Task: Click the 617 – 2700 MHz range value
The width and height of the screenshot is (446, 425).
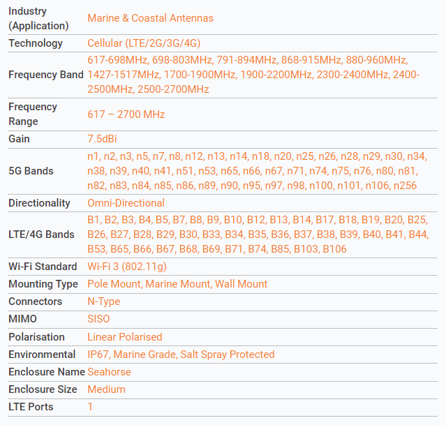Action: (126, 114)
